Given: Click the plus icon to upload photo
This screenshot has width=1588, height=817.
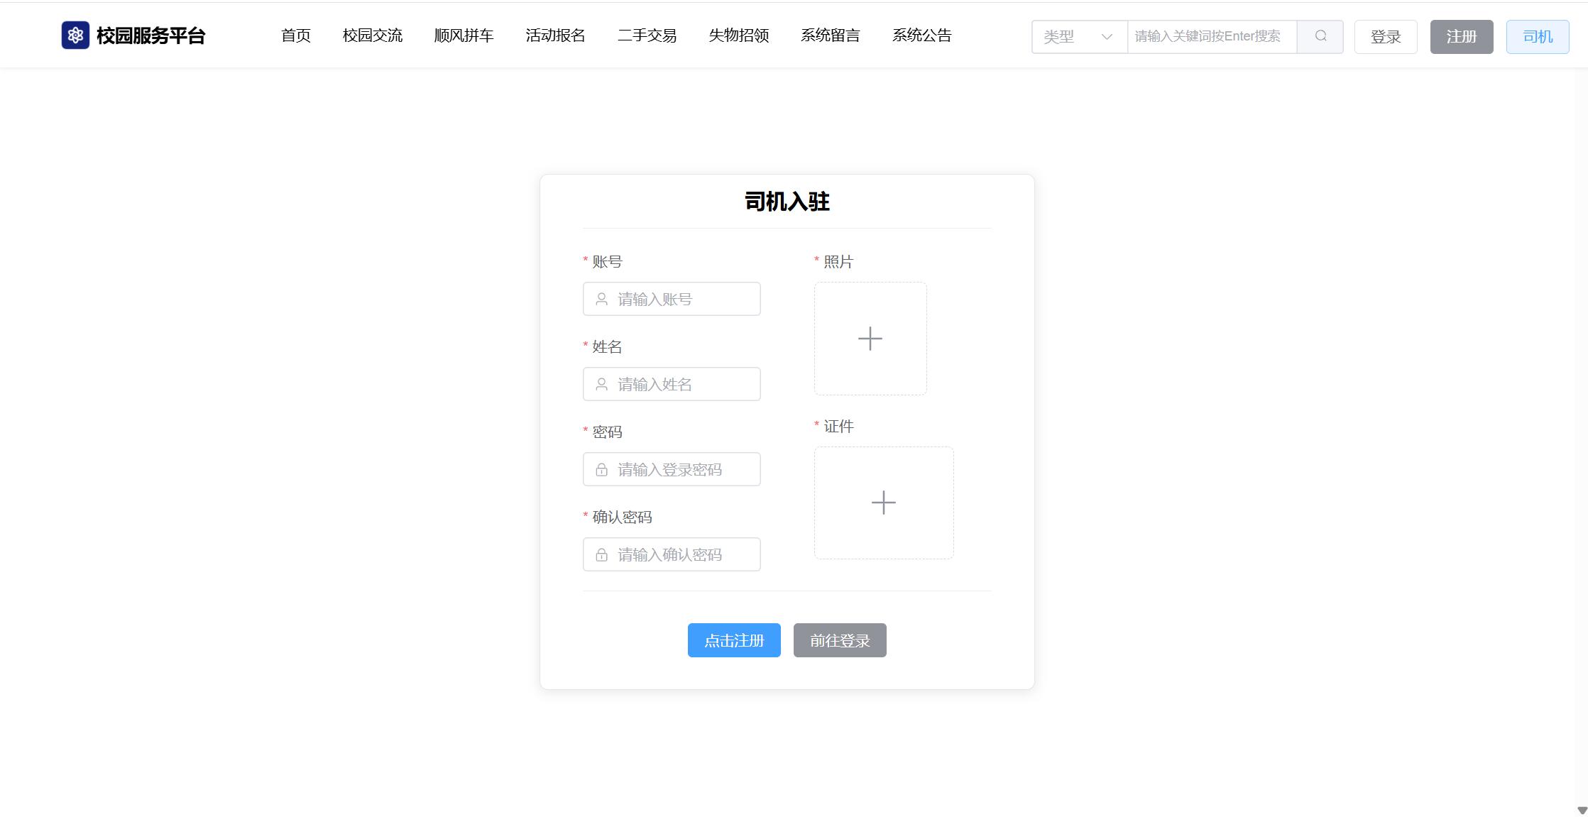Looking at the screenshot, I should point(870,339).
